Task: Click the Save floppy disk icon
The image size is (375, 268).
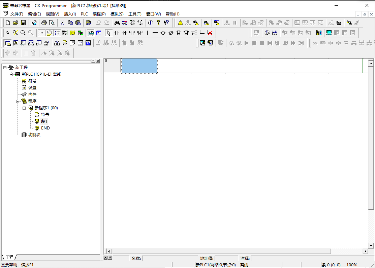Action: point(23,23)
